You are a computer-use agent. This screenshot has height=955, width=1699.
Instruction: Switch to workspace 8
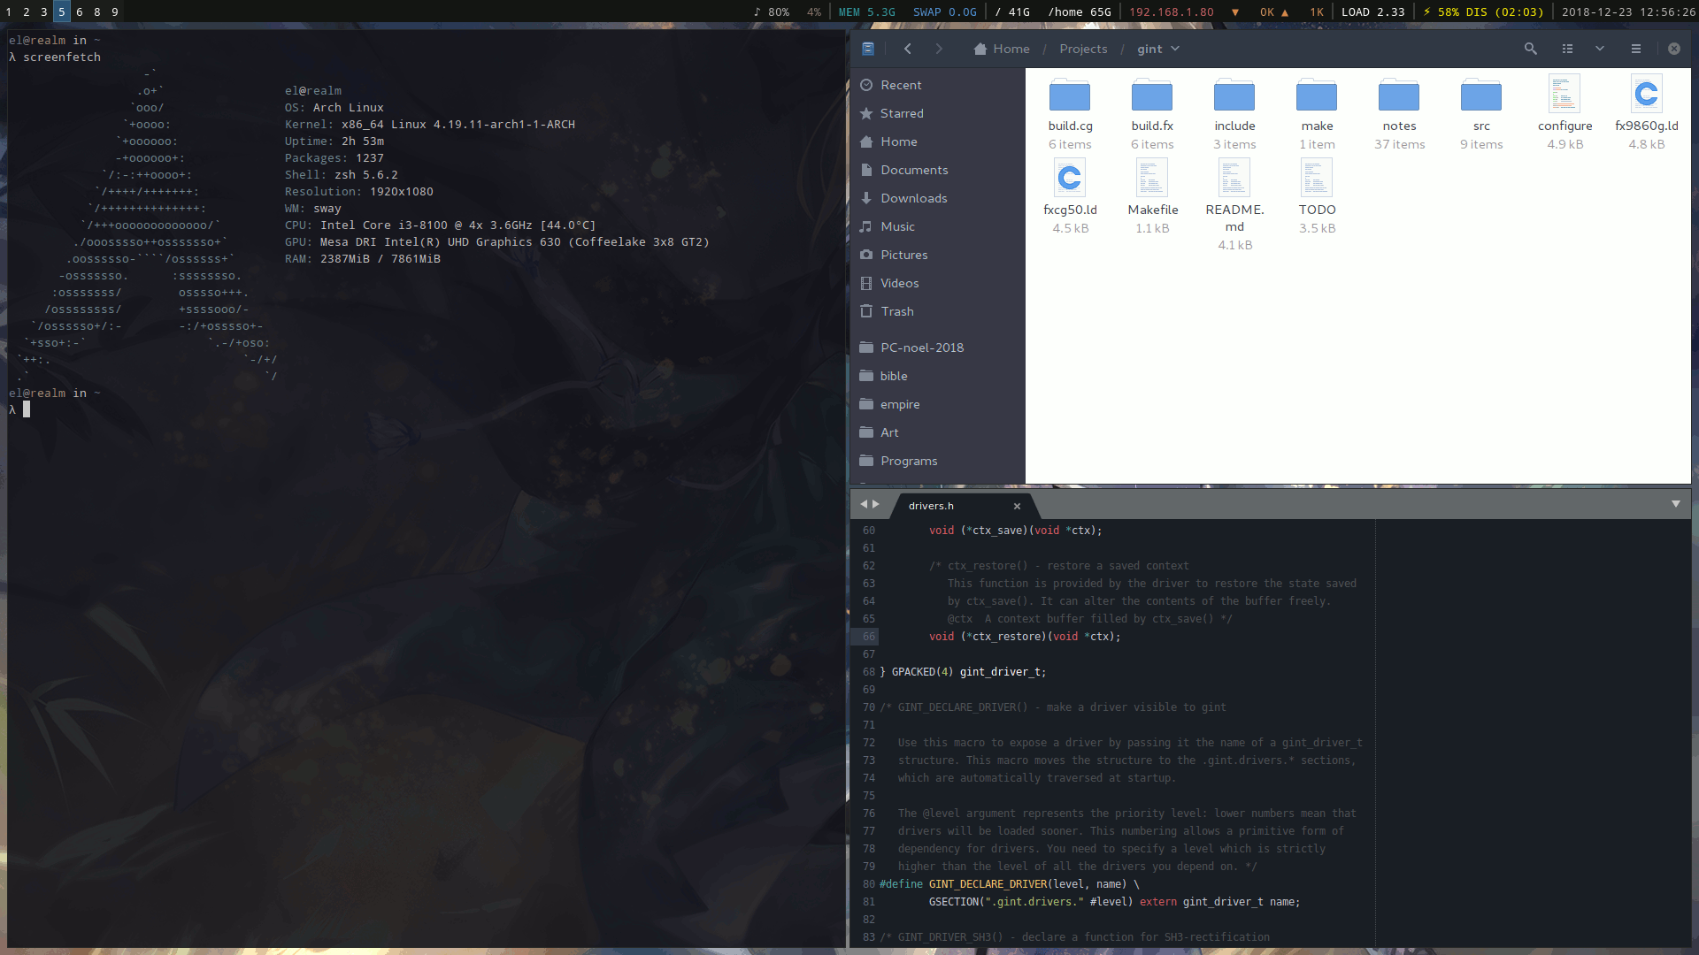click(x=97, y=11)
